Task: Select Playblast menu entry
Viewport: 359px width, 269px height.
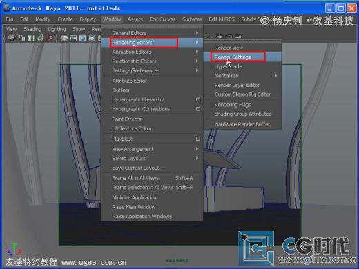Action: click(122, 139)
